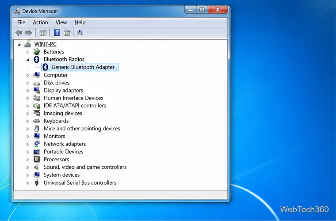The height and width of the screenshot is (221, 336).
Task: Click the Batteries category icon
Action: pos(37,52)
